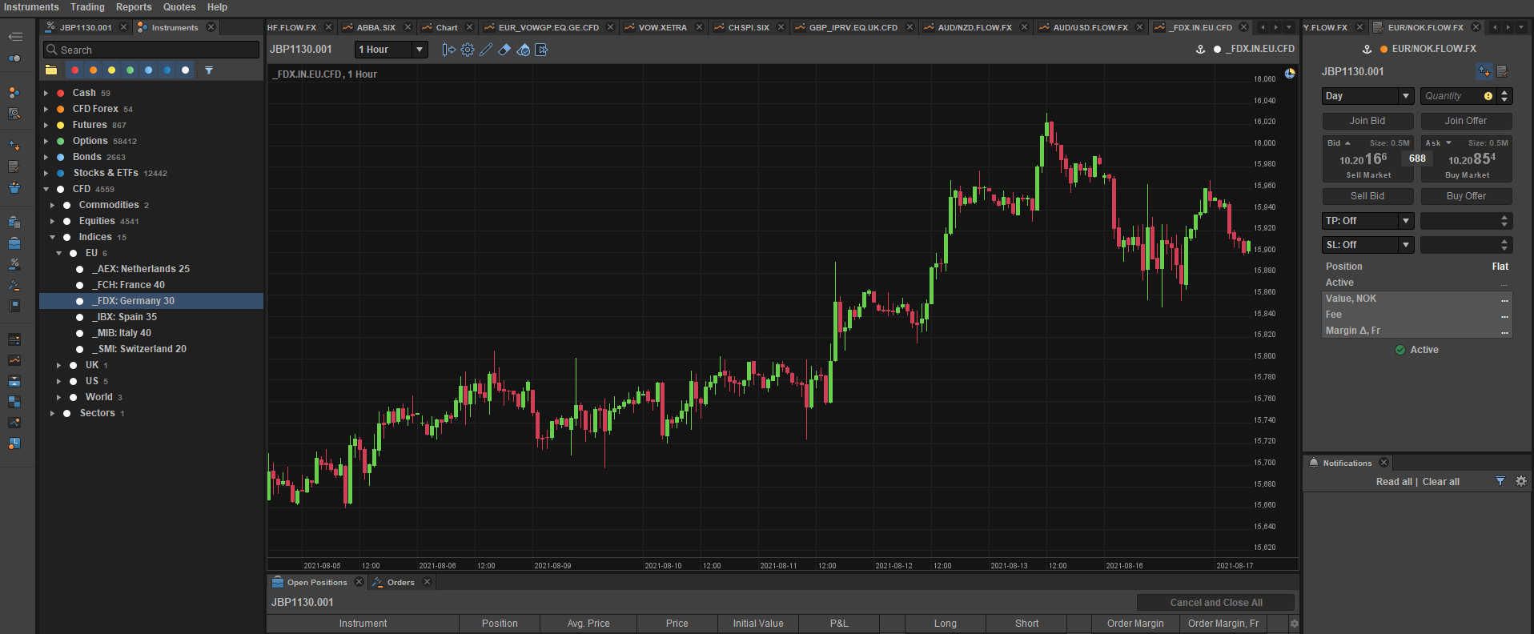Open the Trading menu
This screenshot has width=1534, height=634.
pyautogui.click(x=87, y=7)
